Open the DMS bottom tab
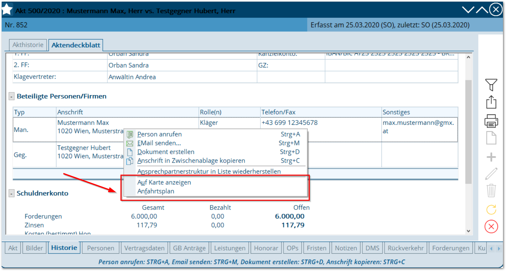Viewport: 506px width, 271px height. (372, 248)
